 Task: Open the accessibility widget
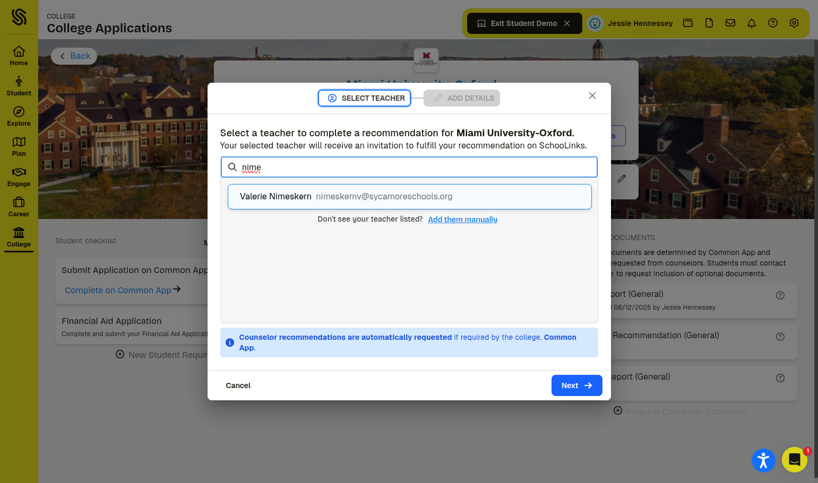coord(763,460)
